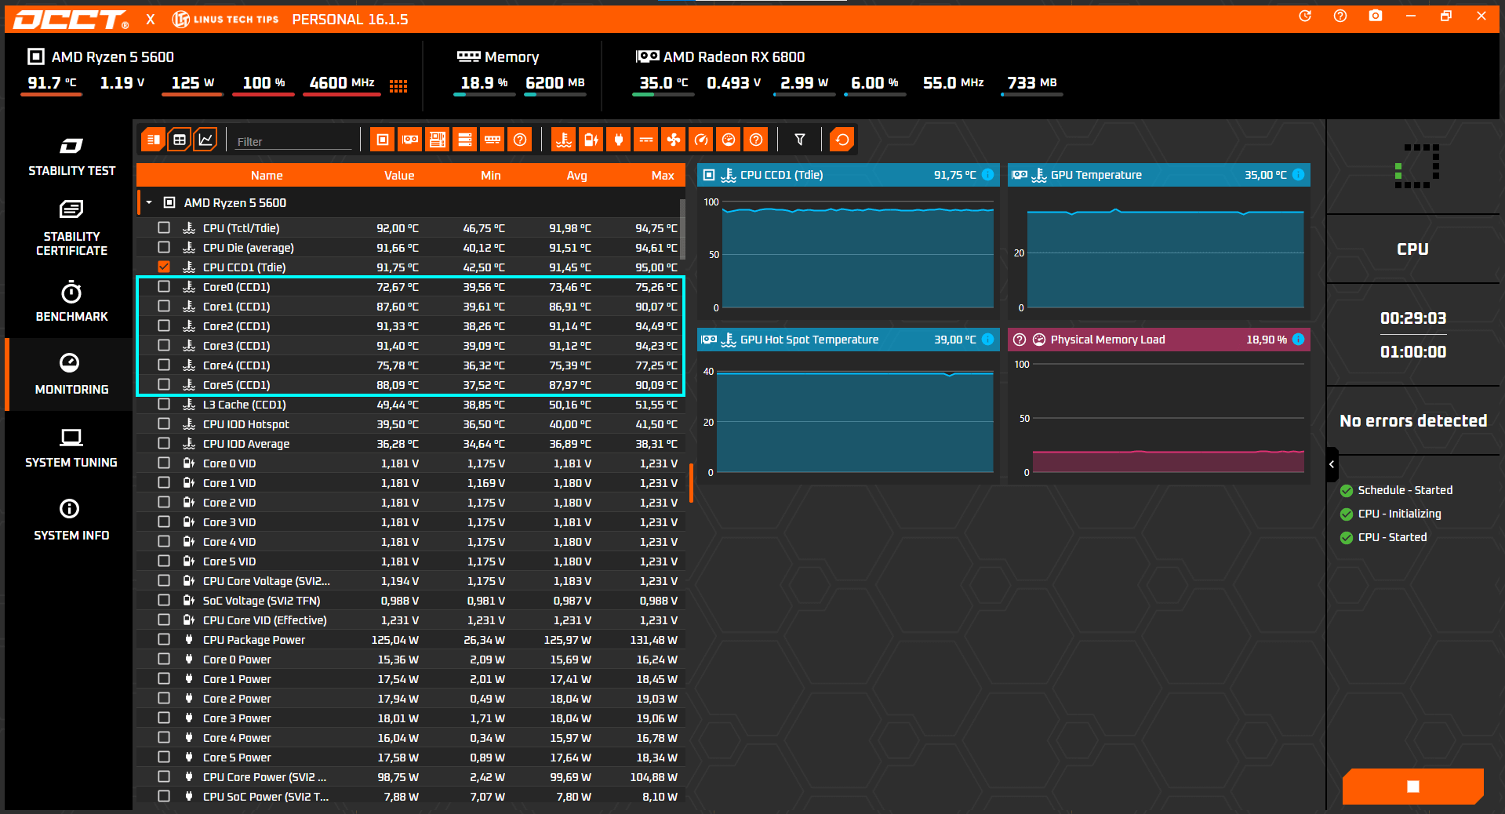The image size is (1505, 814).
Task: Expand the side panel with the arrow handle
Action: 1332,464
